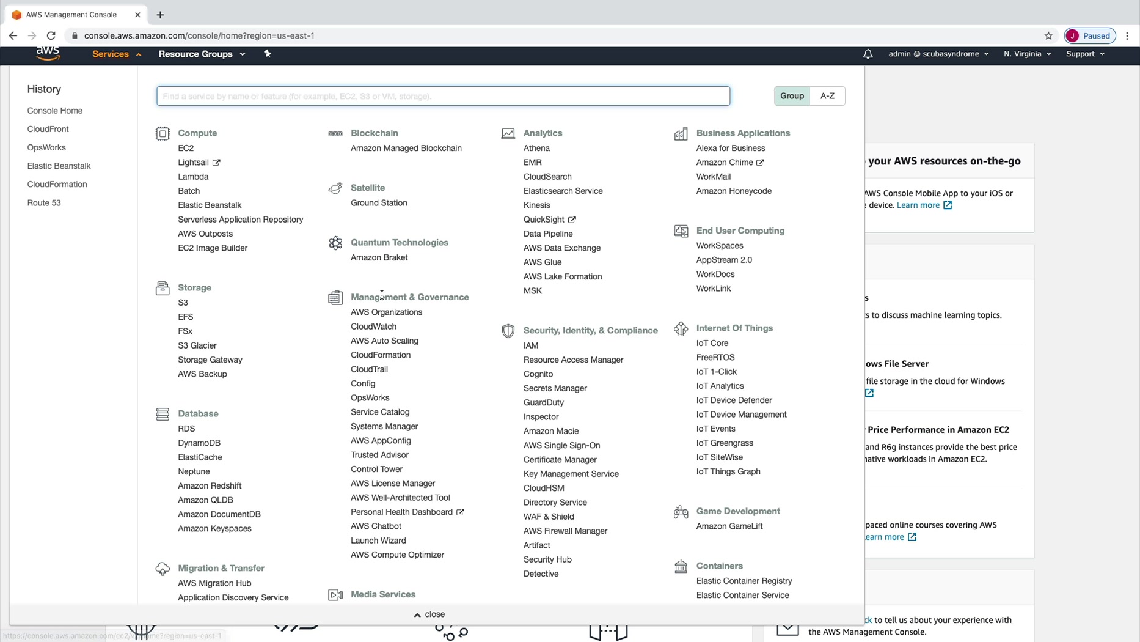Open the admin @ scubasyndrome account menu
This screenshot has width=1140, height=642.
click(x=938, y=54)
